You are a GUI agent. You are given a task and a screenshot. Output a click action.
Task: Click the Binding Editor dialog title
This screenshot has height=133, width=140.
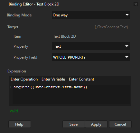[x=34, y=4]
